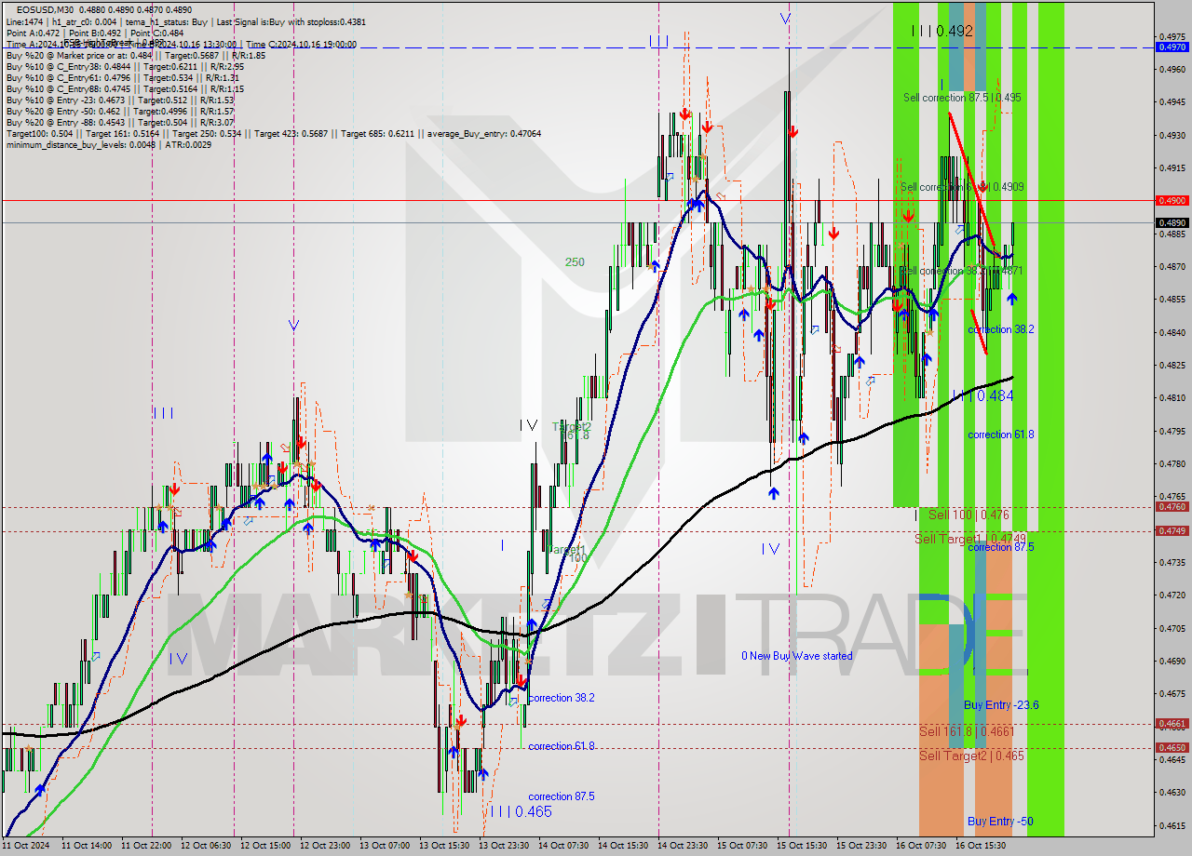1192x856 pixels.
Task: Click the 'Buy %20 @ Market price' info line
Action: point(135,55)
